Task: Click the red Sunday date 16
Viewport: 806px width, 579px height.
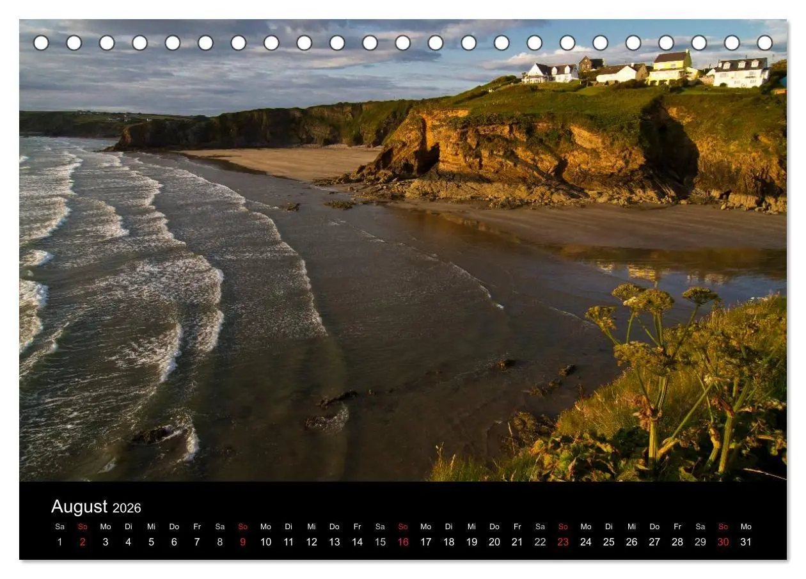Action: [403, 542]
